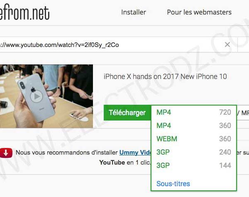
Task: Click the iPhone X hands on video title
Action: pos(165,76)
